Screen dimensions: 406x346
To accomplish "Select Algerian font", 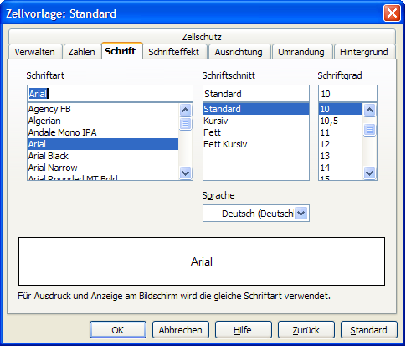I will [103, 121].
